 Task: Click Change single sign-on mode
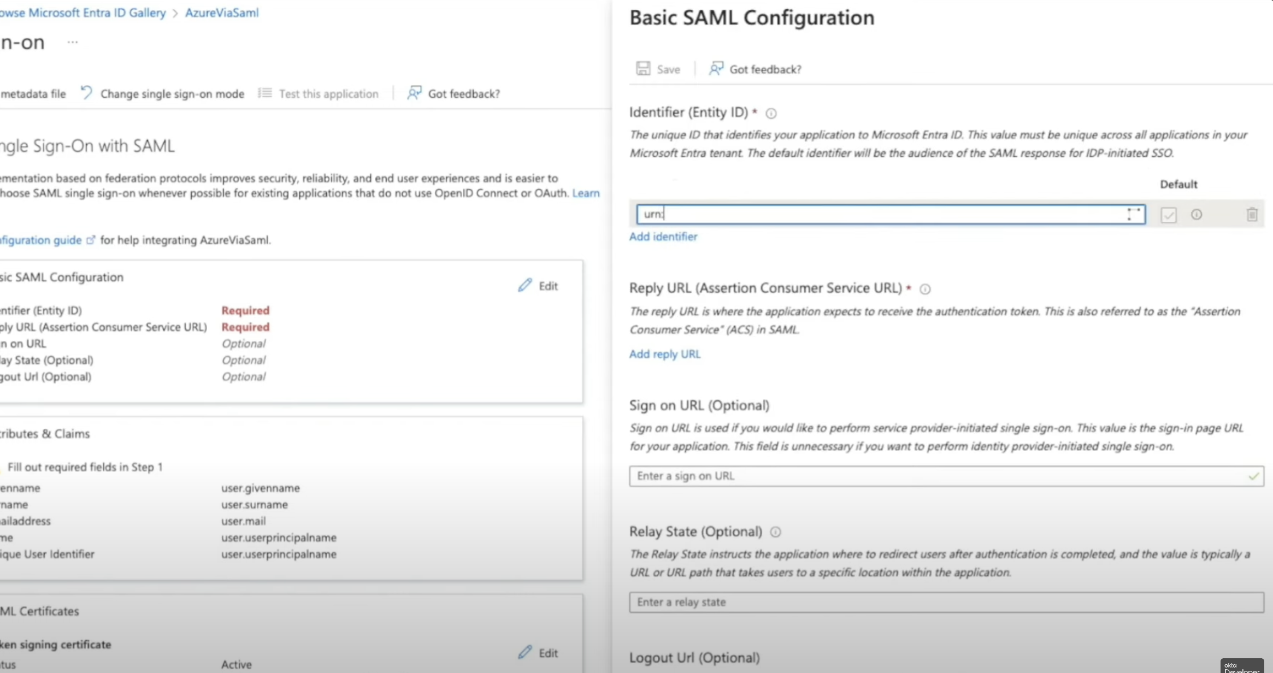coord(172,94)
